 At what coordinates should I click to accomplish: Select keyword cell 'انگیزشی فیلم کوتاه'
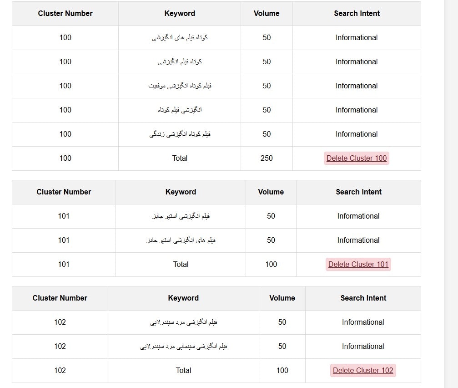click(x=180, y=110)
